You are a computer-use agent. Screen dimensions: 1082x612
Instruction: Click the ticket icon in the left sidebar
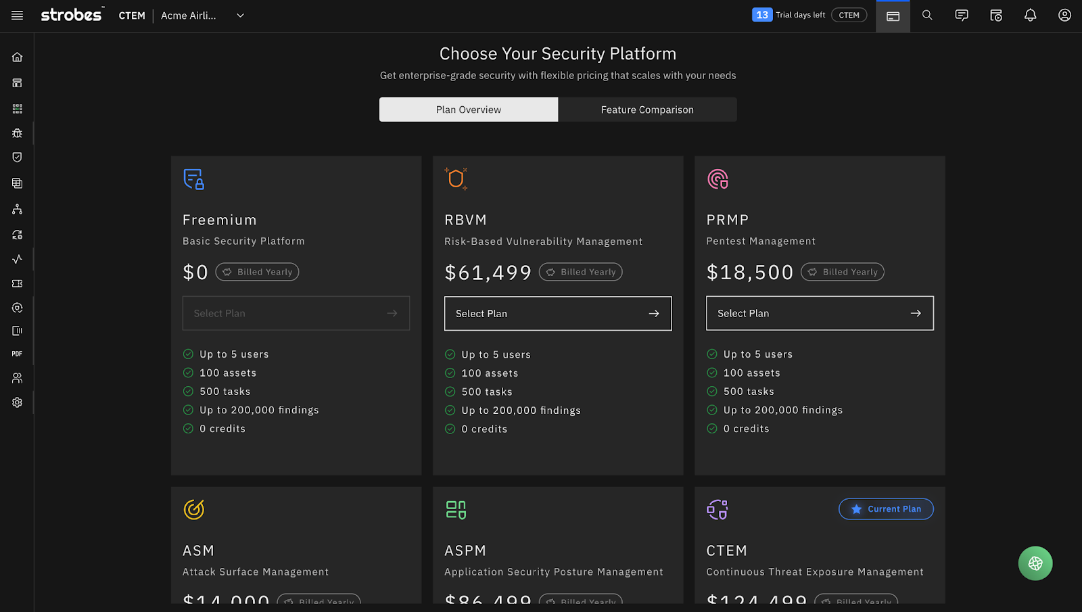[x=17, y=283]
